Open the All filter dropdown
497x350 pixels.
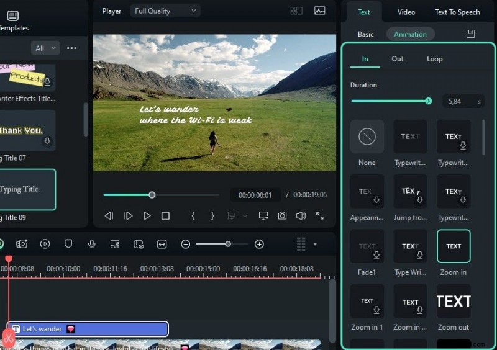[x=45, y=48]
